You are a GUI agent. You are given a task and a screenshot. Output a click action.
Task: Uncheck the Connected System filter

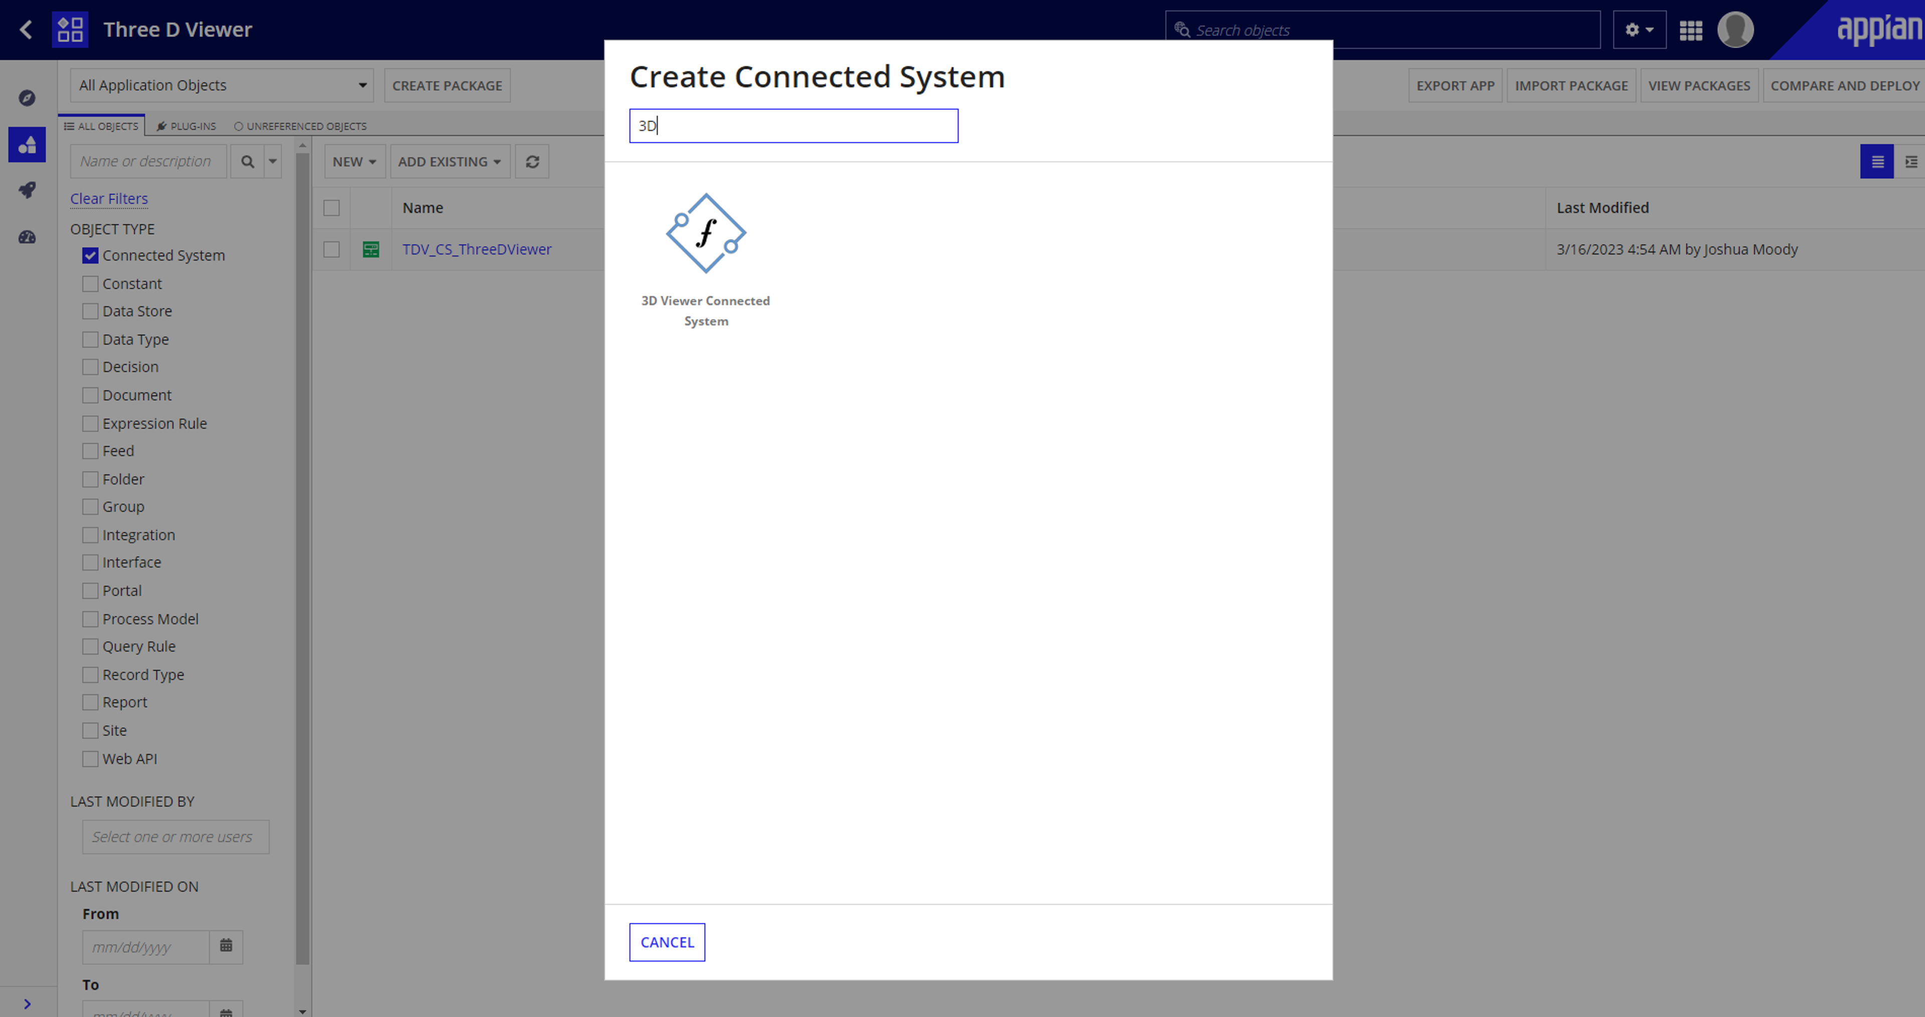coord(90,256)
